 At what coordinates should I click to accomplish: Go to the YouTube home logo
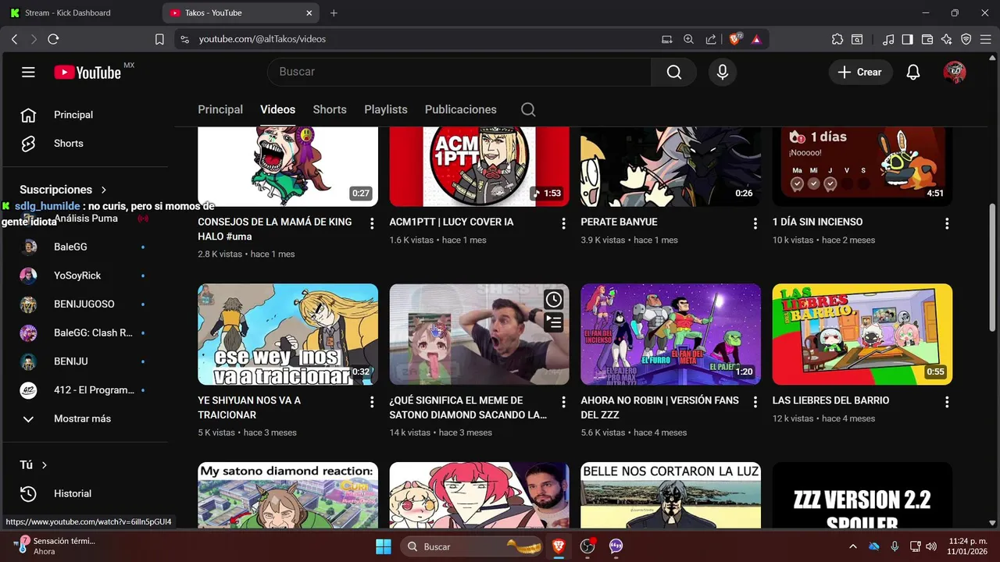pos(87,72)
